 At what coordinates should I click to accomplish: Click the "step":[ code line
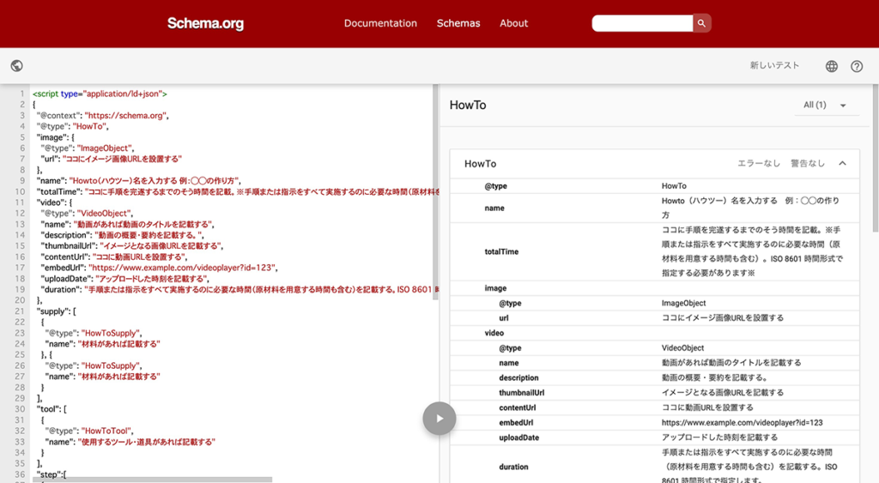pyautogui.click(x=51, y=474)
